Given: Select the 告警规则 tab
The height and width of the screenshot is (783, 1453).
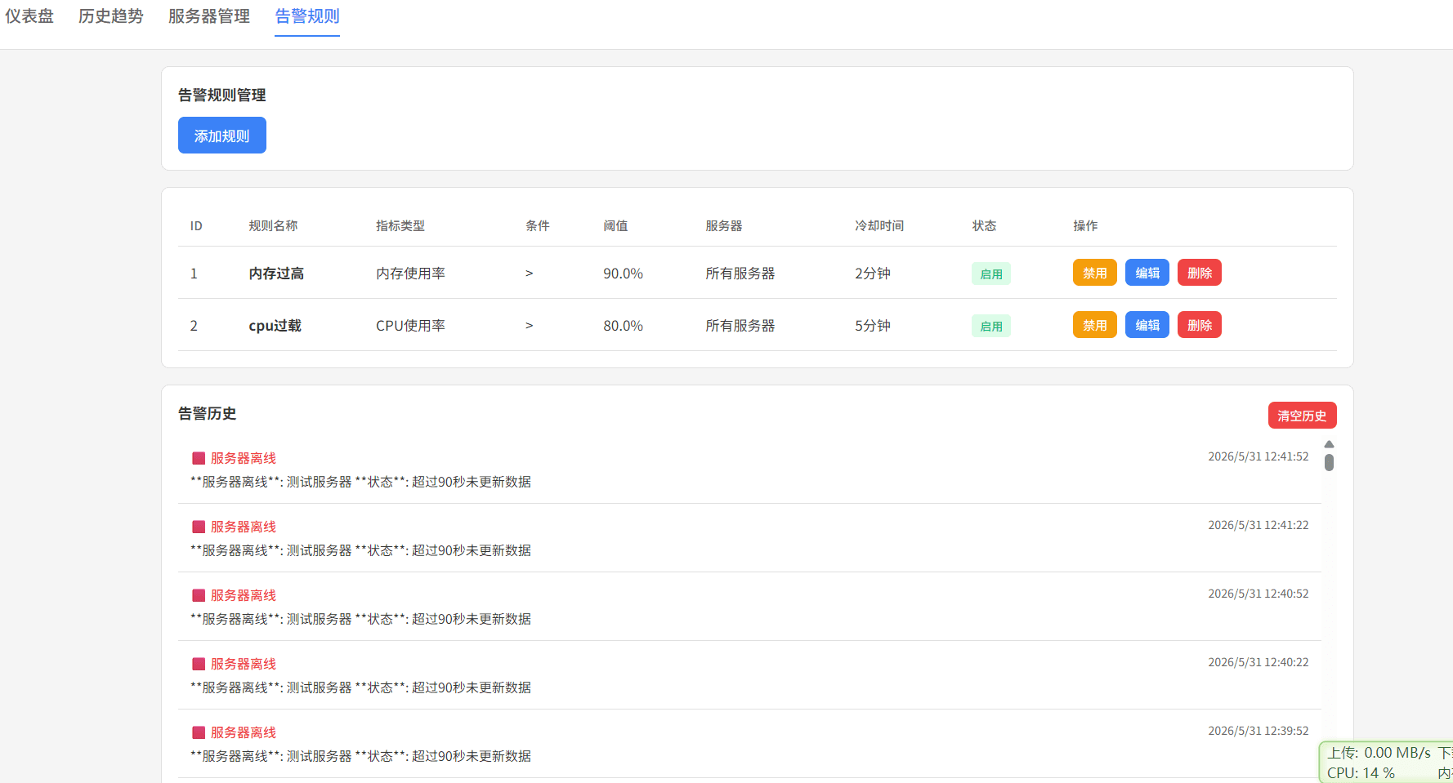Looking at the screenshot, I should 307,16.
